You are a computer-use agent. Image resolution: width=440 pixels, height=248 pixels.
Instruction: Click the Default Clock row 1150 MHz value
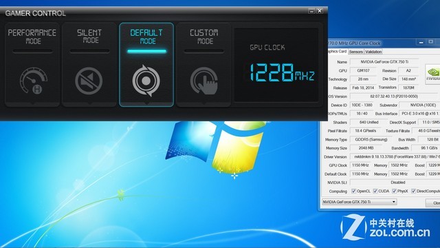(360, 174)
